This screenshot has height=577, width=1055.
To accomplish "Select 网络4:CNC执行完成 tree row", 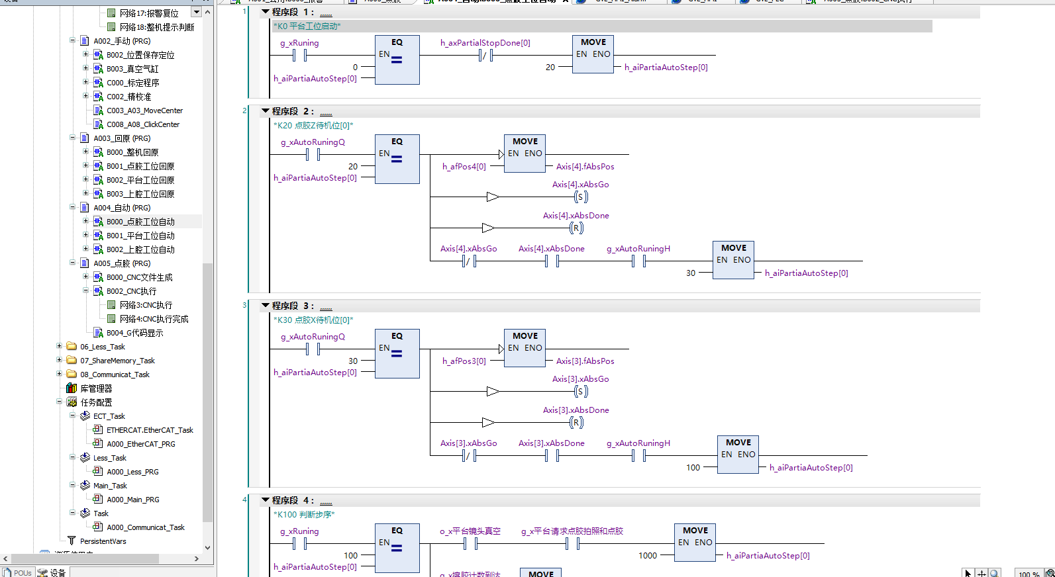I will click(x=154, y=319).
